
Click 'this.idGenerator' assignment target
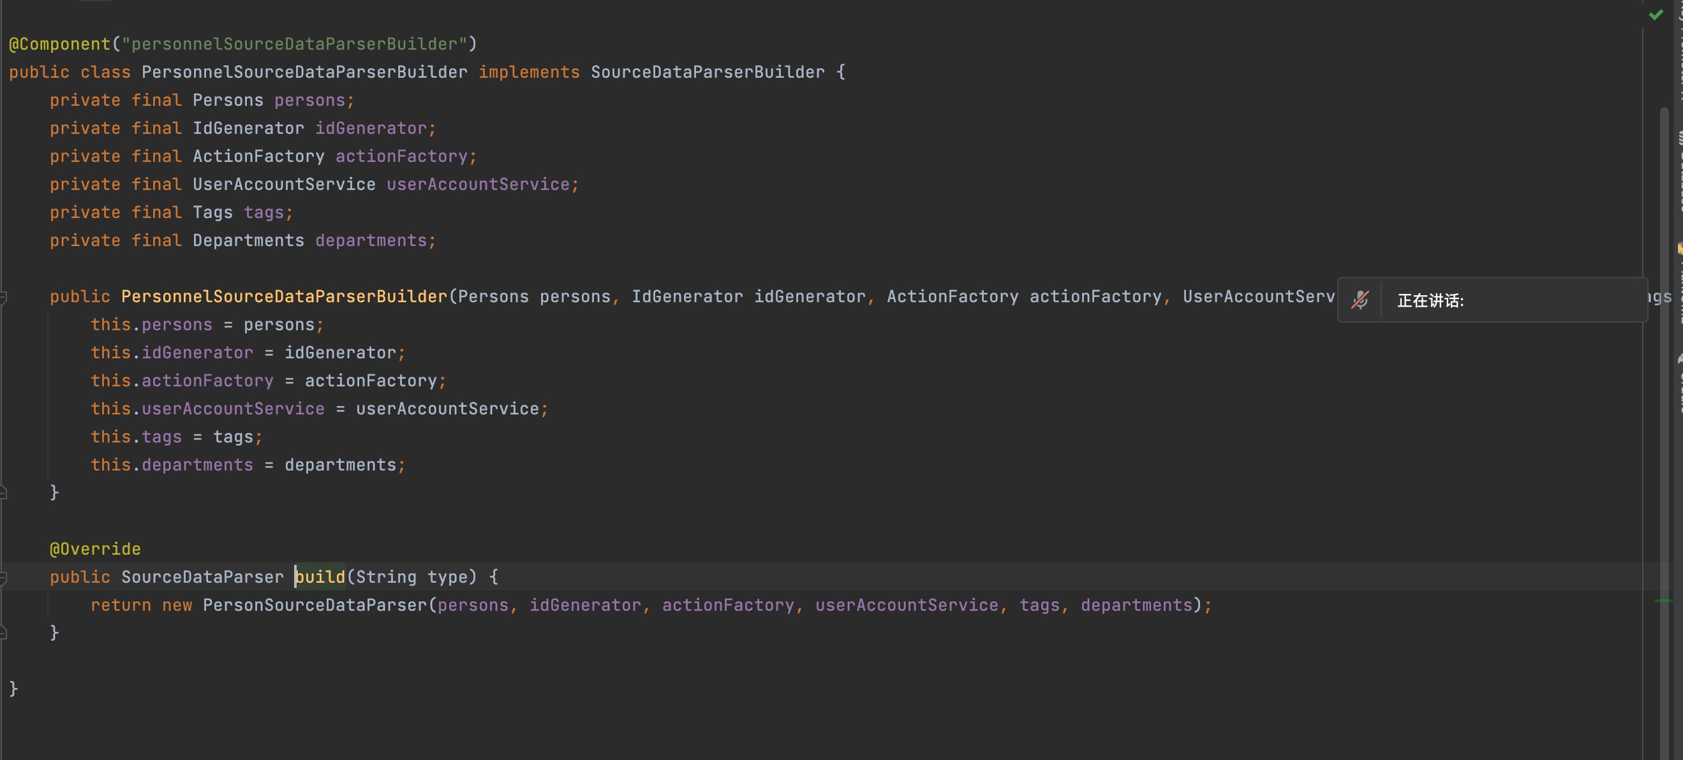[172, 353]
